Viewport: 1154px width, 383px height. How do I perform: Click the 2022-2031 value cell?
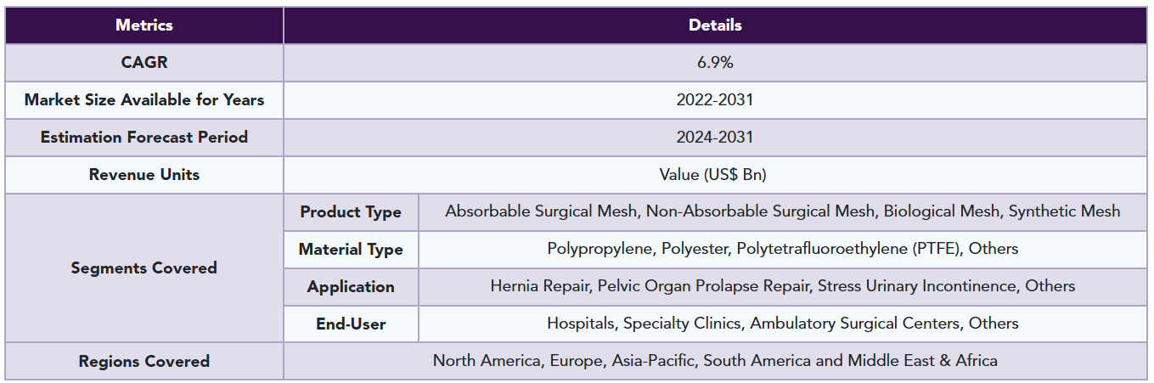(715, 100)
